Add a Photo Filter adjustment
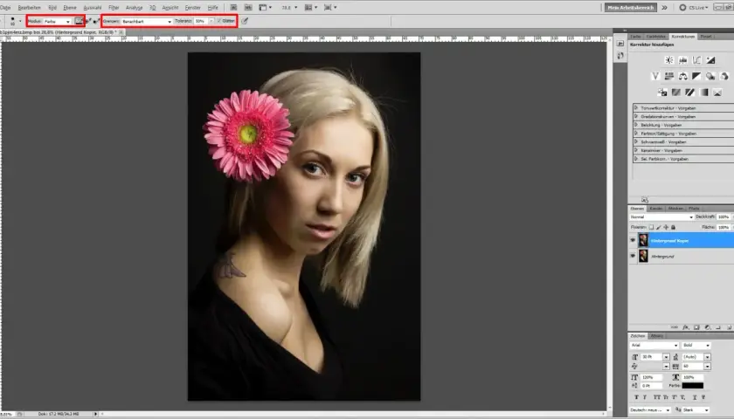Viewport: 734px width, 419px height. point(710,76)
